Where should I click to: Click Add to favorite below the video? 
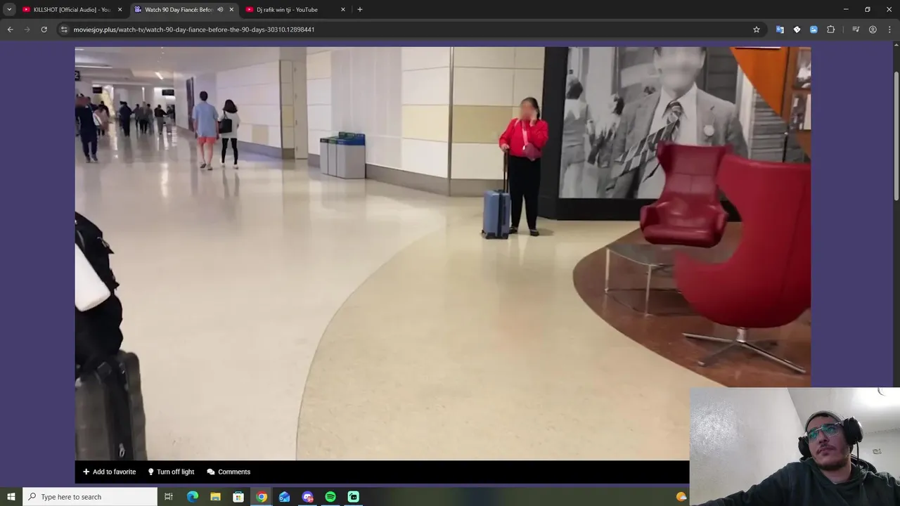click(109, 472)
